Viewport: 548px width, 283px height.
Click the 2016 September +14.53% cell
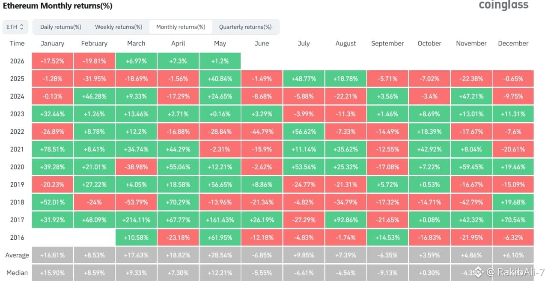click(x=387, y=238)
